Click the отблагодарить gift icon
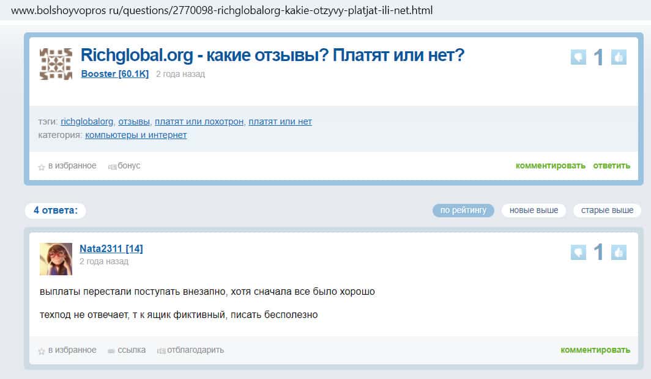651x379 pixels. tap(161, 351)
